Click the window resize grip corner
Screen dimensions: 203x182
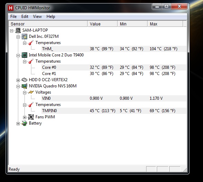185,170
